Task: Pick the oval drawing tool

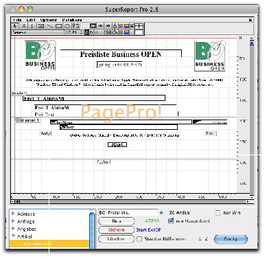Action: point(67,26)
